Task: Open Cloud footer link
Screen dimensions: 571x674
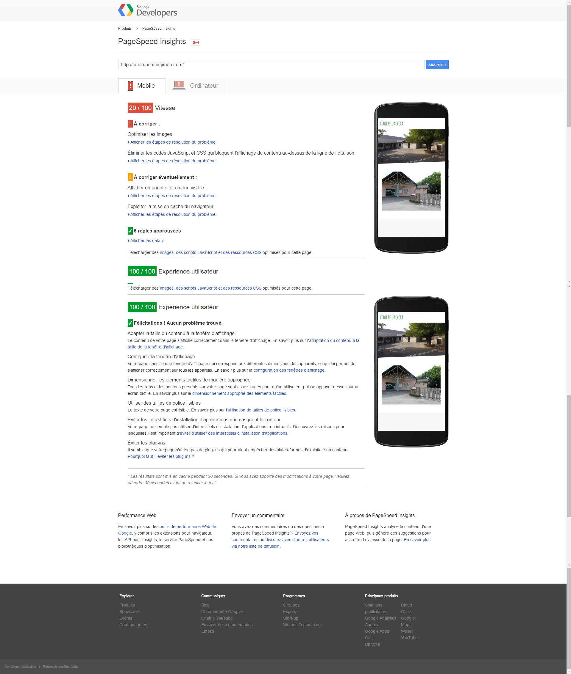Action: coord(406,605)
